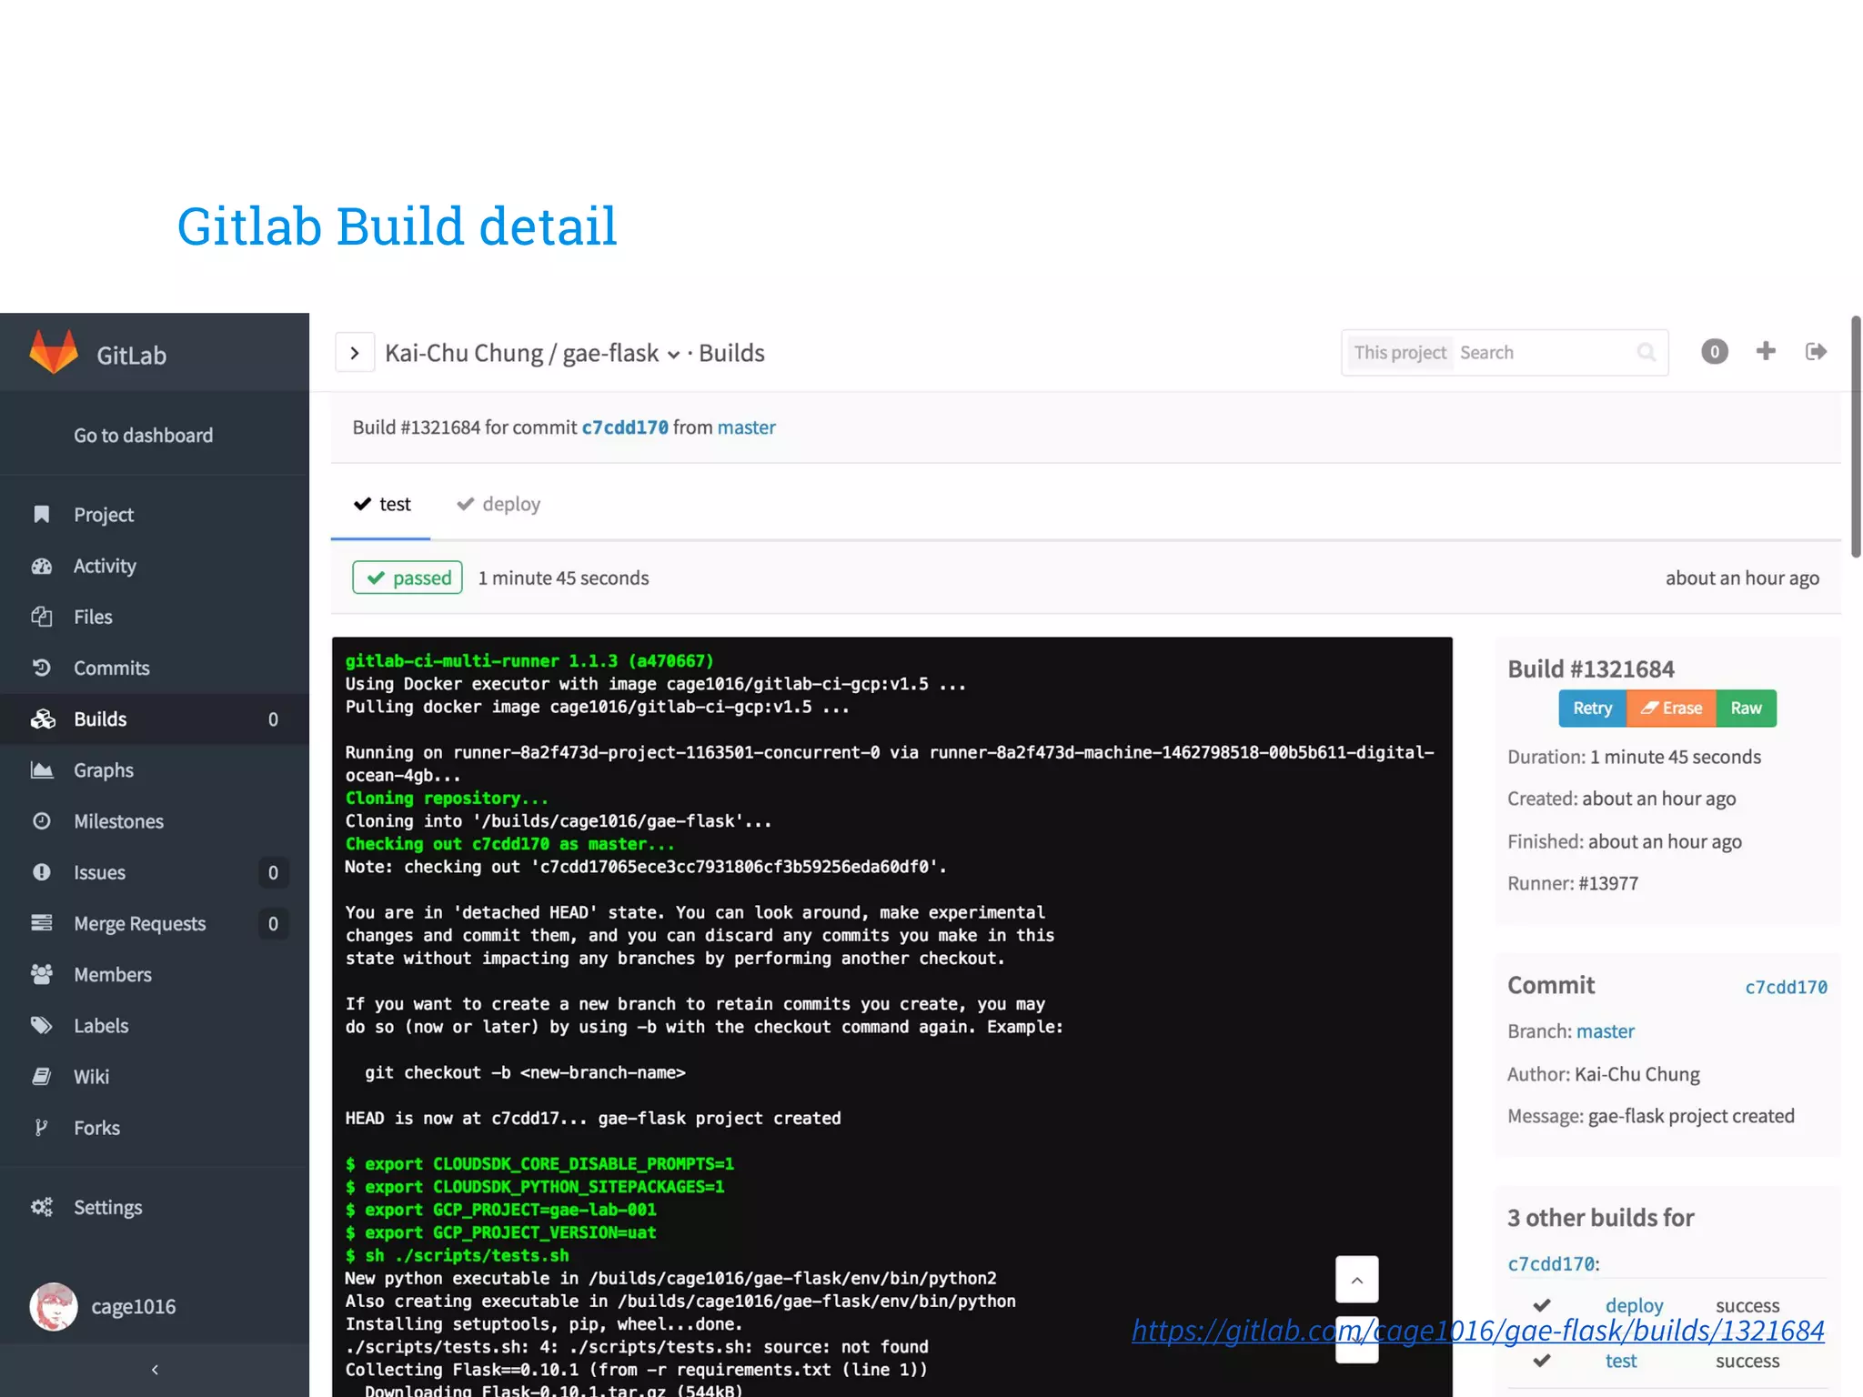The image size is (1863, 1397).
Task: Click the Builds heading in breadcrumb
Action: (x=731, y=353)
